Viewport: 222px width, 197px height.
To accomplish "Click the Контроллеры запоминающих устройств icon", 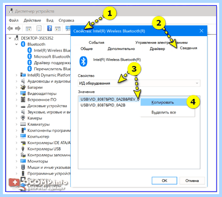I will click(x=23, y=155).
